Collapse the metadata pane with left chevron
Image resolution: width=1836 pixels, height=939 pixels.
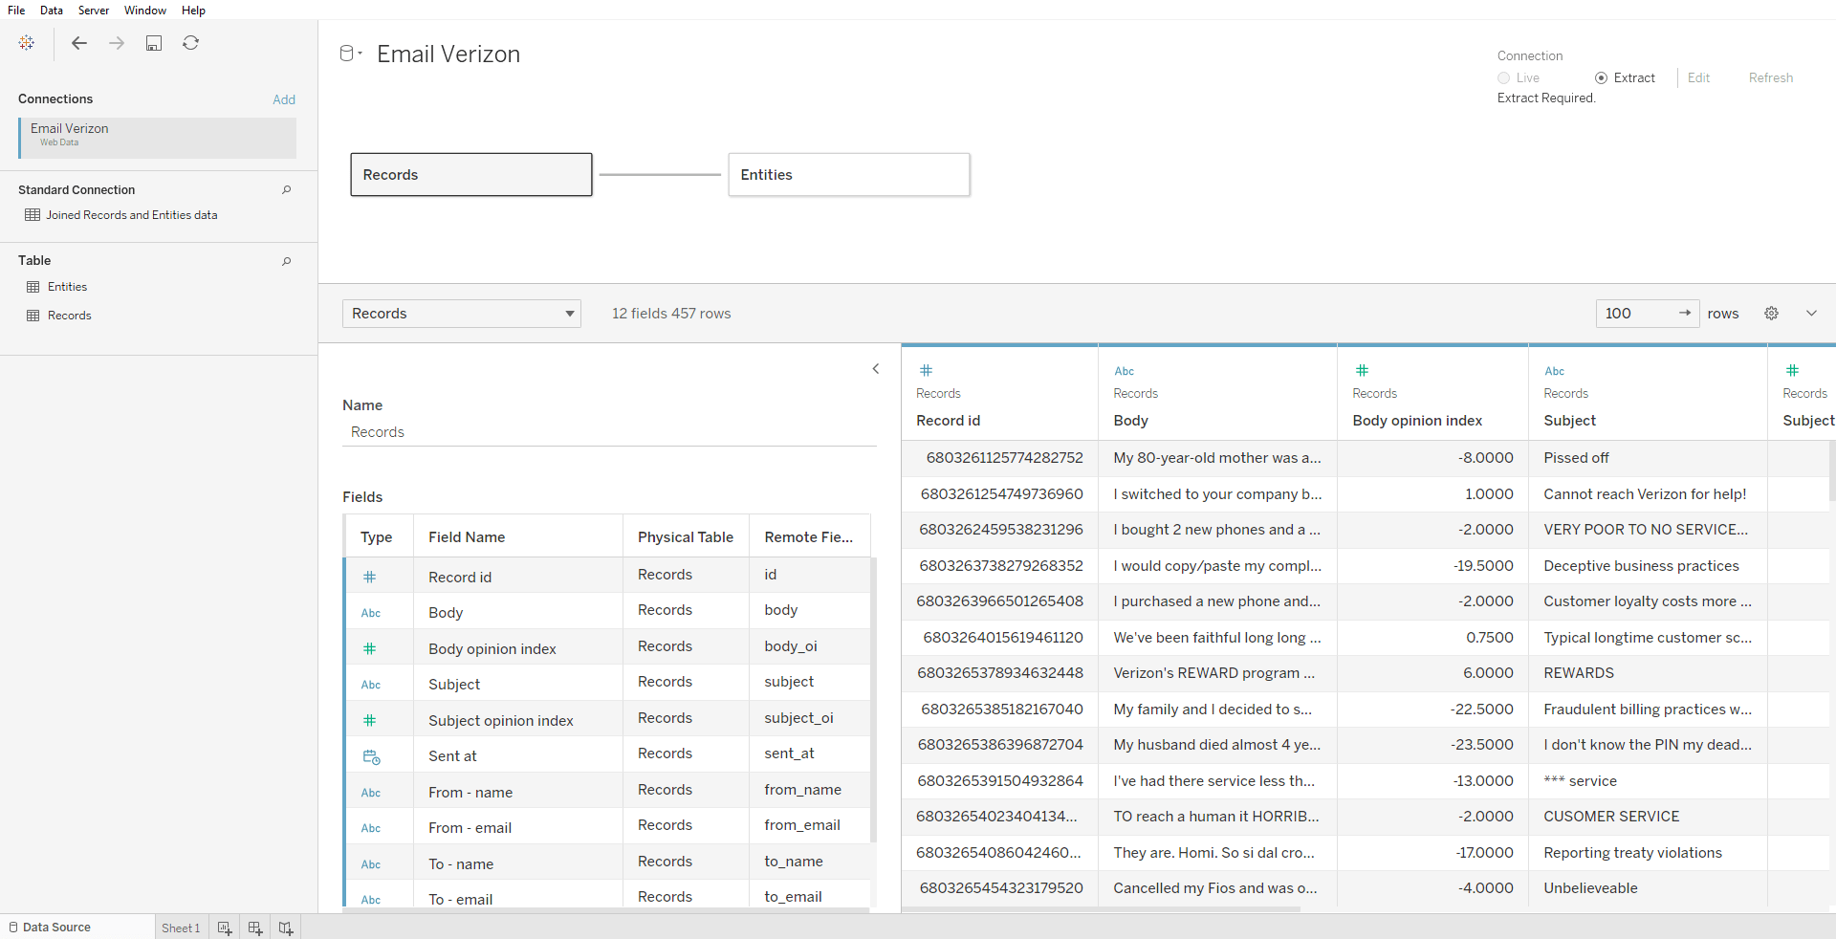click(875, 369)
